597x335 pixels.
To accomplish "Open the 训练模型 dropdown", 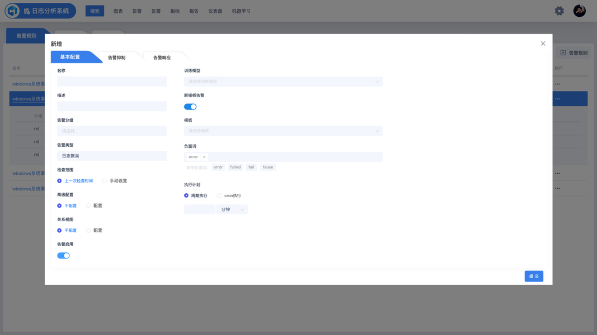I will [x=283, y=82].
